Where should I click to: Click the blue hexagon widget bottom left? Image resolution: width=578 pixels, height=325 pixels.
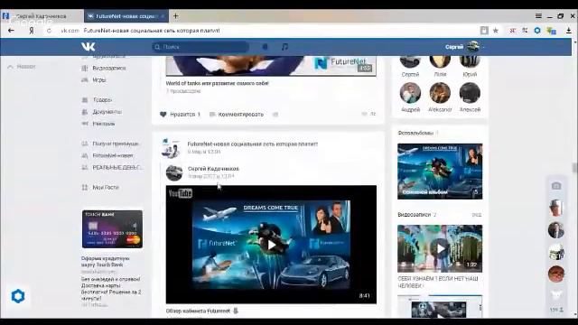coord(18,296)
